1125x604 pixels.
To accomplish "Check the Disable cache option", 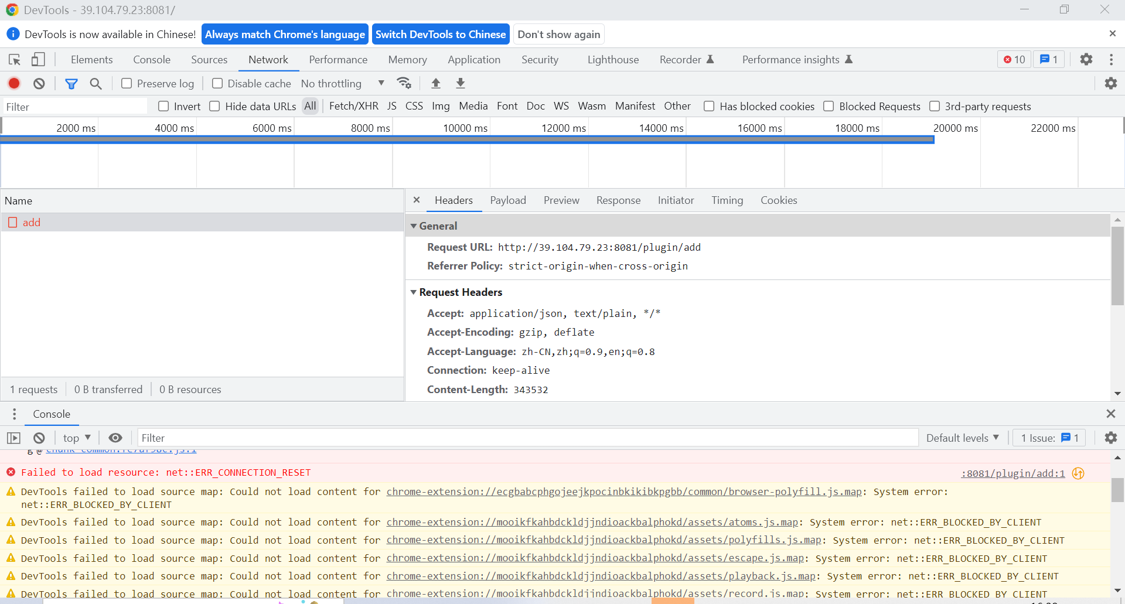I will 217,83.
